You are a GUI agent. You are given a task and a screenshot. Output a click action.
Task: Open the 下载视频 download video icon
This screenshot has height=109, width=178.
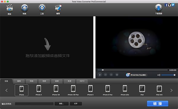point(158,8)
